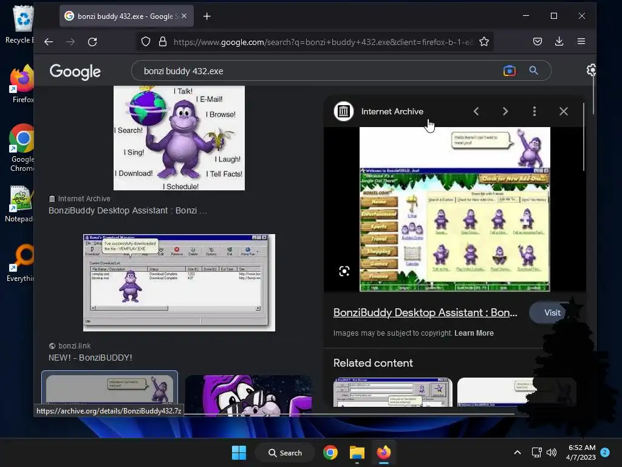Open the NEW! - BonziBUDDY! result title
The width and height of the screenshot is (622, 467).
(x=90, y=358)
